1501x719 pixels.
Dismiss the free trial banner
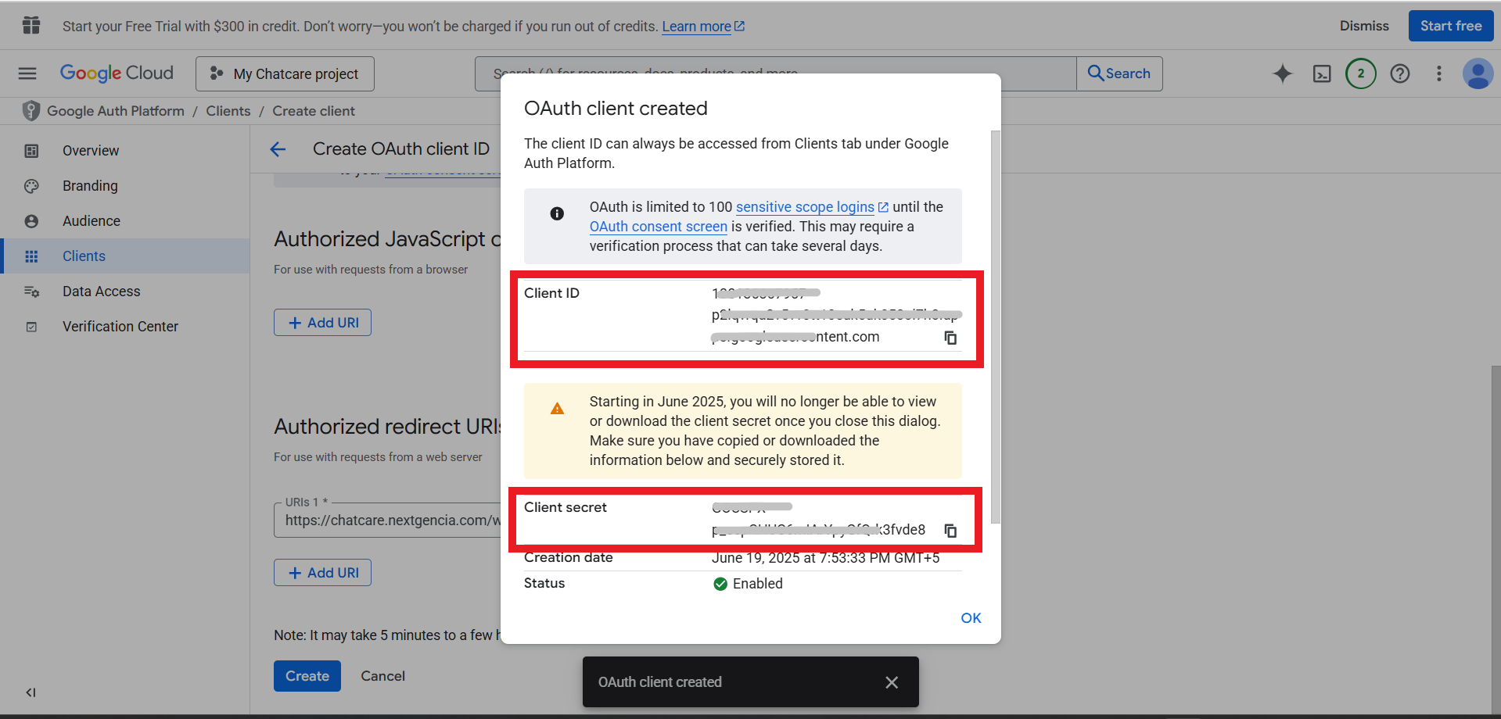(1364, 26)
